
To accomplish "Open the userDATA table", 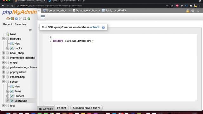I will [21, 101].
